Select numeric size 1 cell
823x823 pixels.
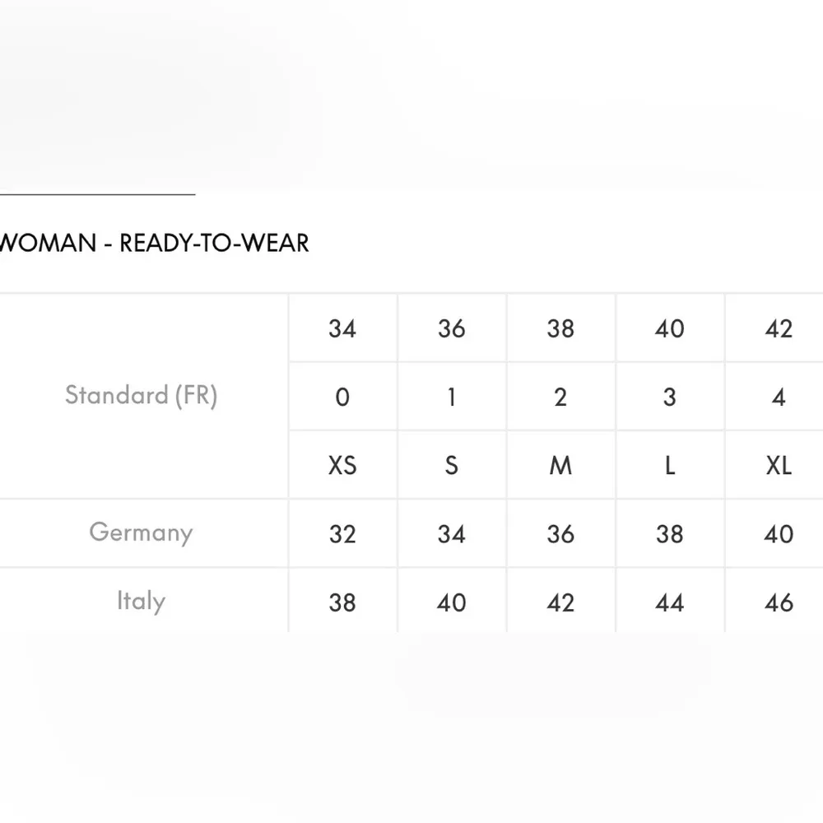451,398
